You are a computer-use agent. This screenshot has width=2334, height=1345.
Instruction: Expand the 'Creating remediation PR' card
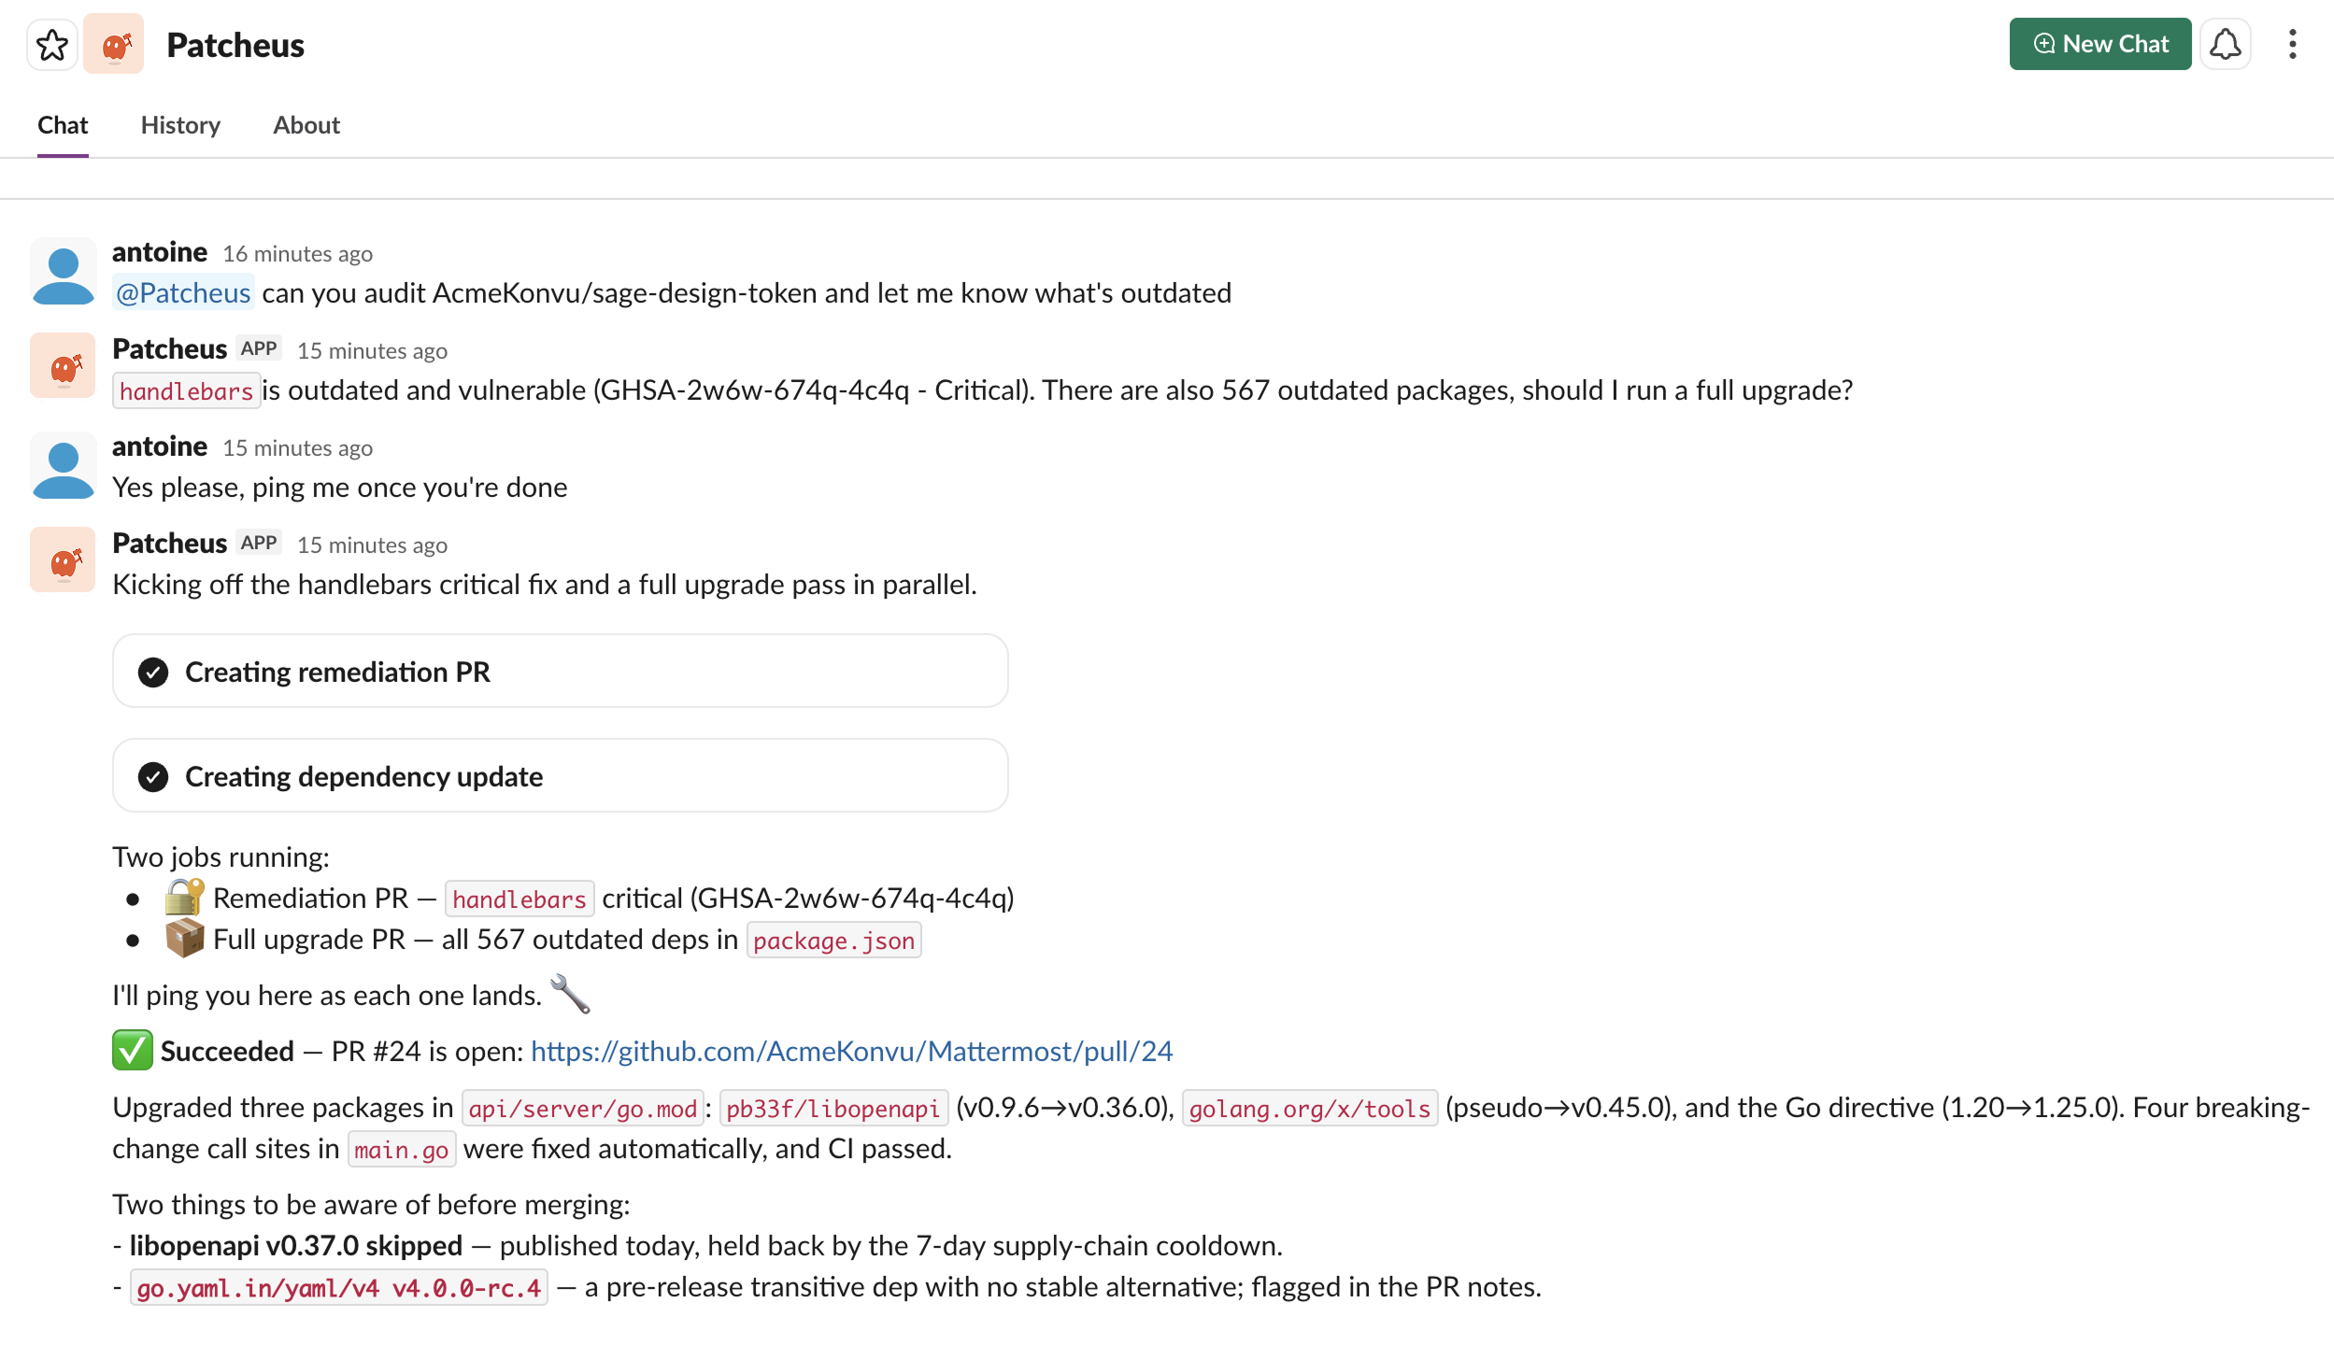561,672
